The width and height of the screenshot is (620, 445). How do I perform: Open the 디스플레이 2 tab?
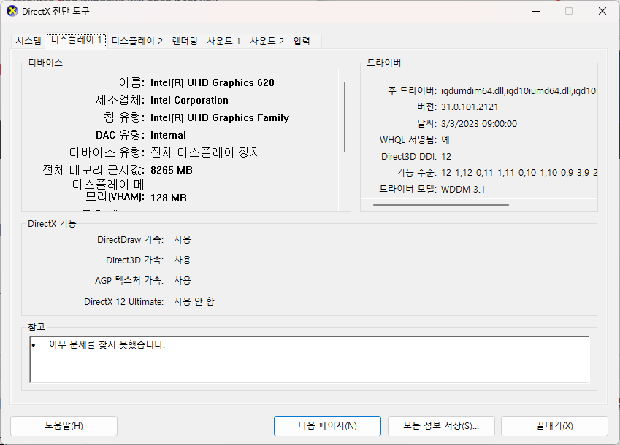click(137, 41)
